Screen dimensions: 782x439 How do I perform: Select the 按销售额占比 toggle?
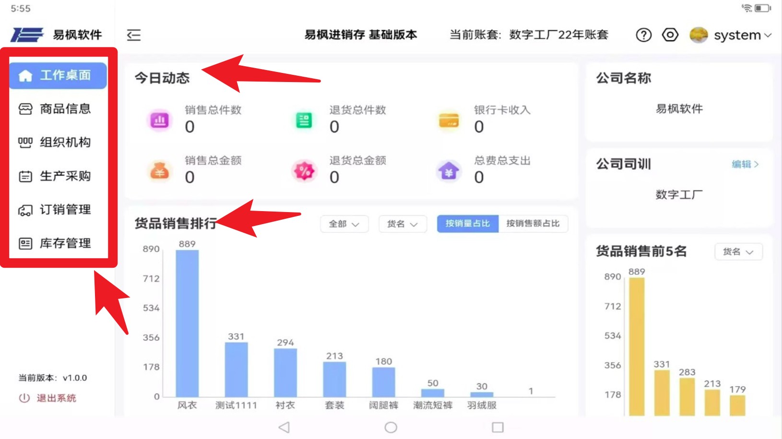click(x=533, y=224)
